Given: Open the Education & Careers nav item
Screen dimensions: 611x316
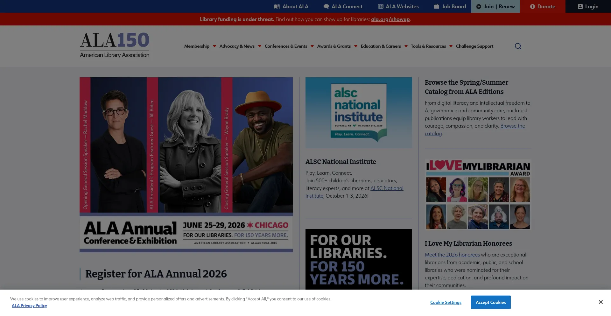Looking at the screenshot, I should tap(381, 46).
